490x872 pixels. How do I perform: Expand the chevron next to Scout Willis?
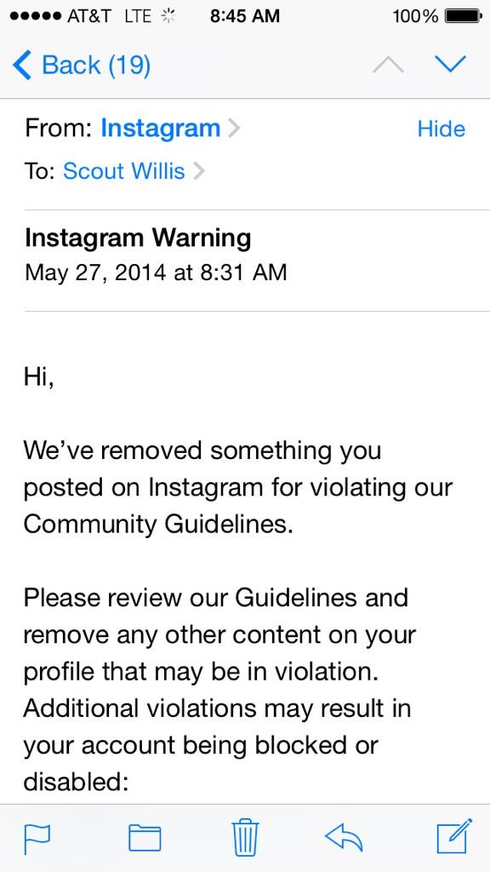[198, 170]
